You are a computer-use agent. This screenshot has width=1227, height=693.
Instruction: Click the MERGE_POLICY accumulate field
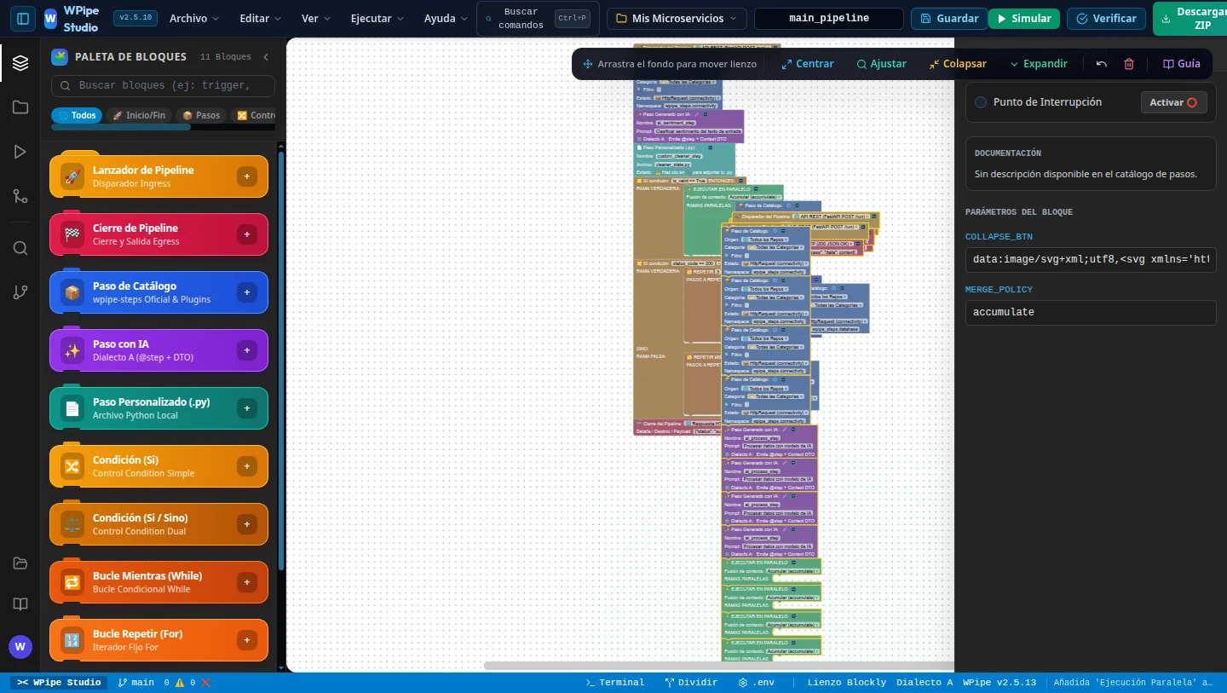pyautogui.click(x=1090, y=313)
